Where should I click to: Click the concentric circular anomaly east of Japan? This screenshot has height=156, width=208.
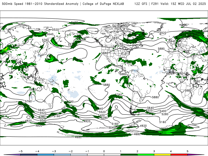click(50, 57)
